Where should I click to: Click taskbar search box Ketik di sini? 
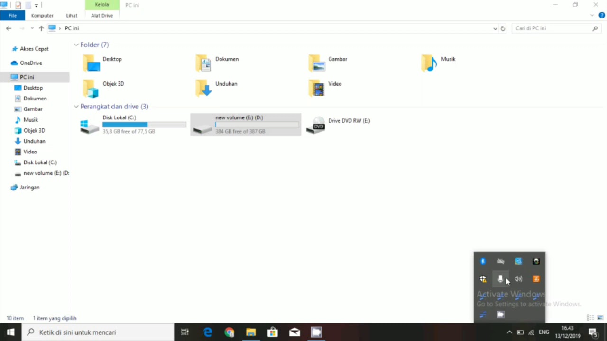98,332
